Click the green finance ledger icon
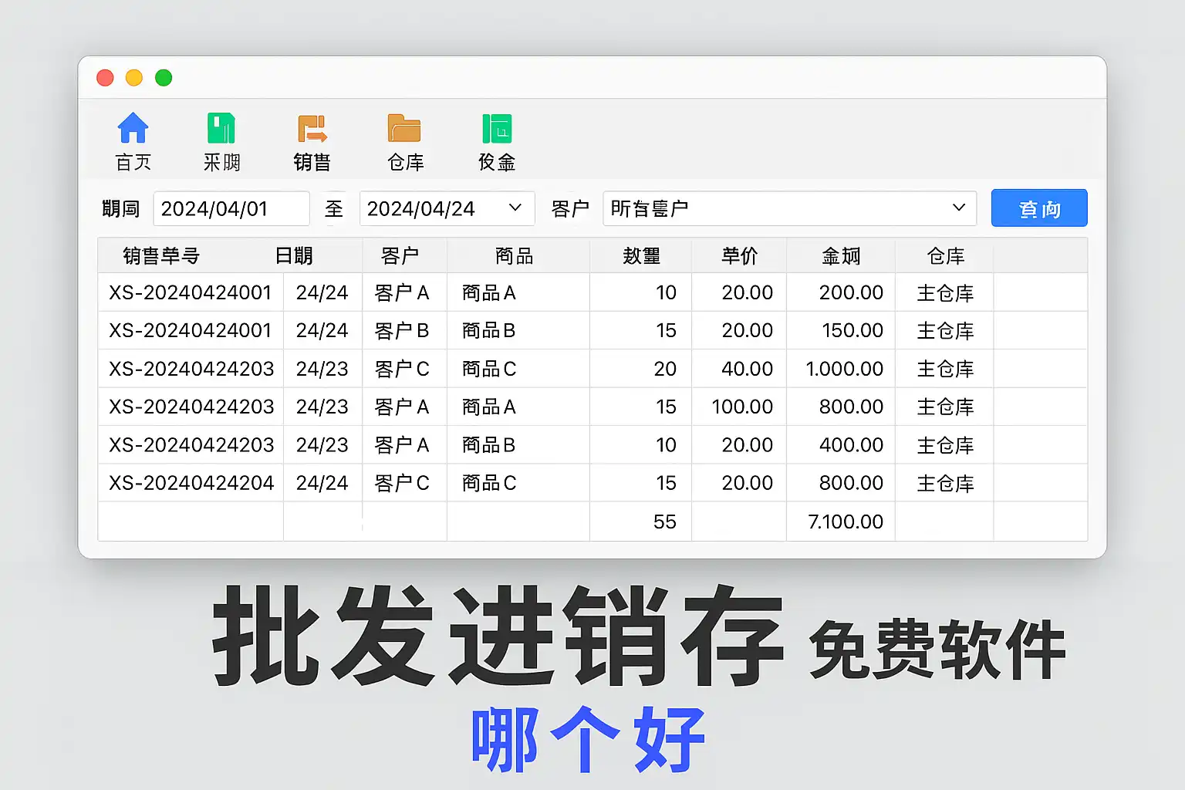Image resolution: width=1185 pixels, height=790 pixels. click(x=496, y=128)
